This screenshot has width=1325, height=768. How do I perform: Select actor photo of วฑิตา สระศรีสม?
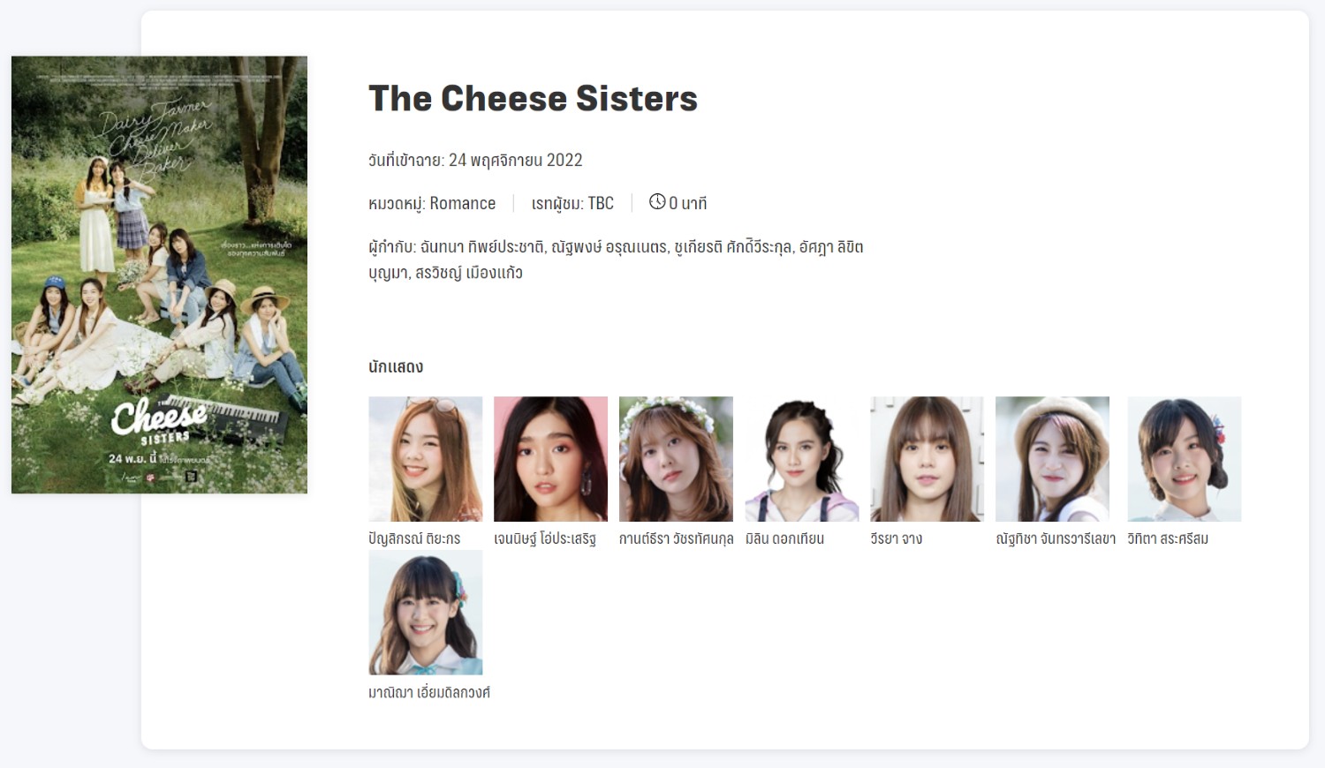tap(1185, 459)
